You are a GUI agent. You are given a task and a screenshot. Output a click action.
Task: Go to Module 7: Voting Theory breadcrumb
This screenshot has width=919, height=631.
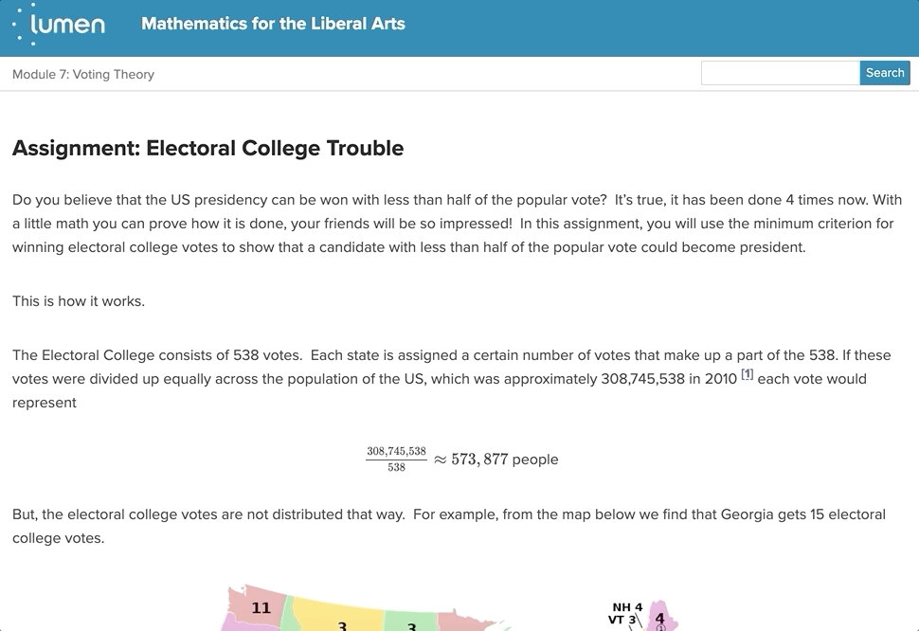click(x=83, y=74)
